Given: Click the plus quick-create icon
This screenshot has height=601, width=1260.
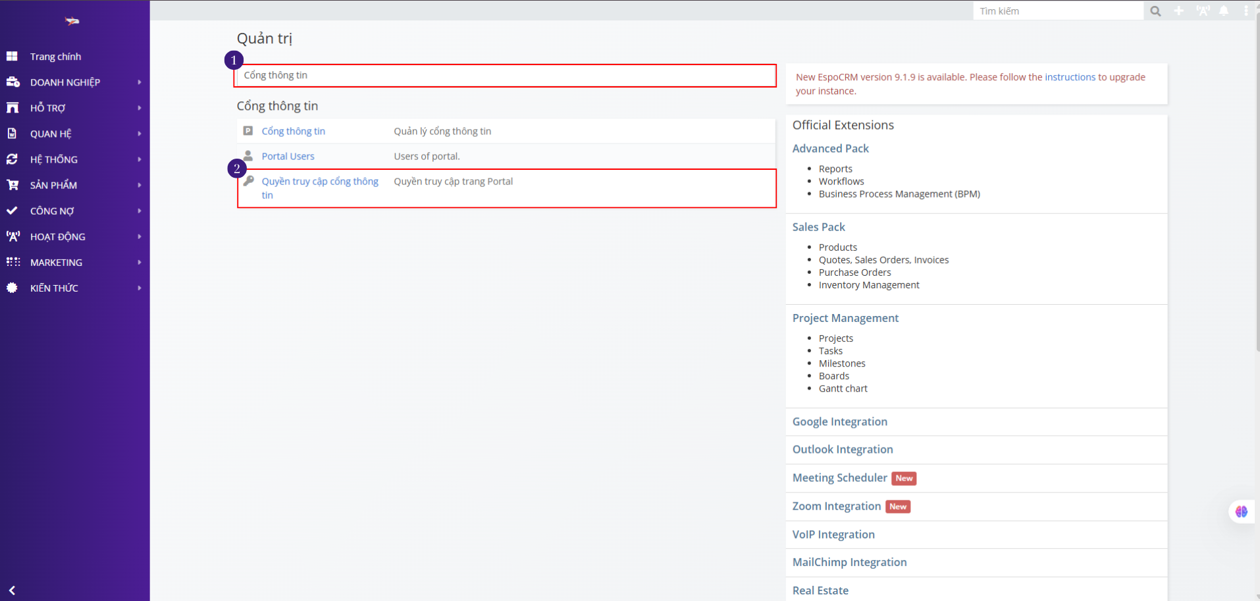Looking at the screenshot, I should tap(1179, 11).
